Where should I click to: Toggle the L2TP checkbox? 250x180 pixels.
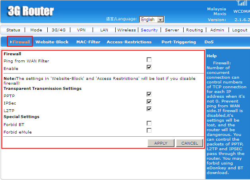149,109
